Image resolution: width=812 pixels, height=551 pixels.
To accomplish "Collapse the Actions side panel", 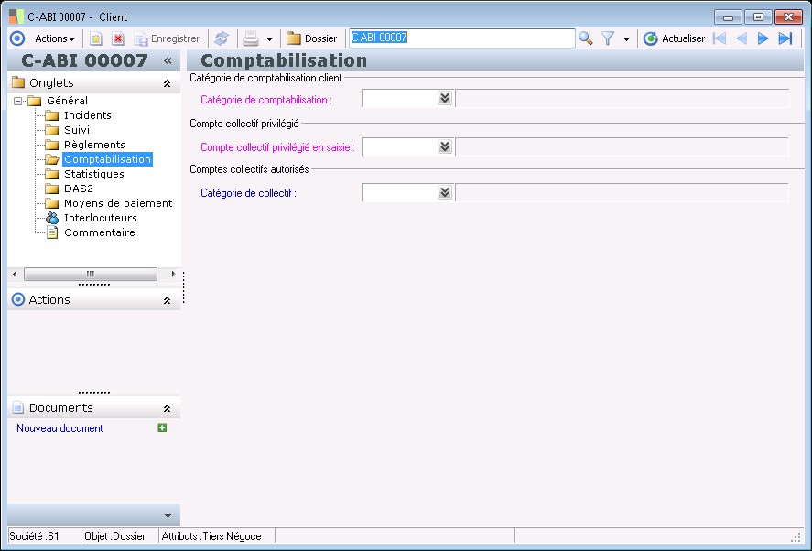I will 168,300.
